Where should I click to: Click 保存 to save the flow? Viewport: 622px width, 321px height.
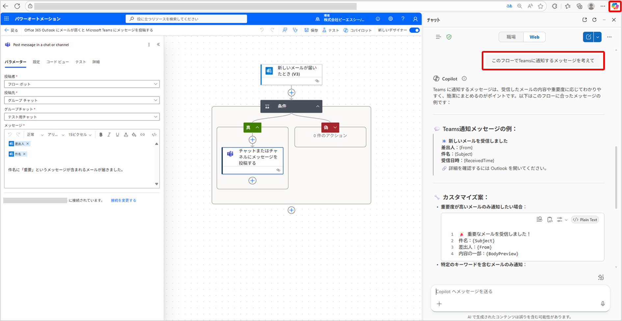point(311,30)
